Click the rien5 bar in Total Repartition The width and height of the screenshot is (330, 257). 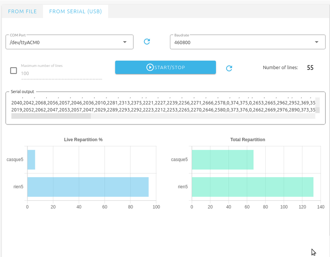(x=252, y=187)
